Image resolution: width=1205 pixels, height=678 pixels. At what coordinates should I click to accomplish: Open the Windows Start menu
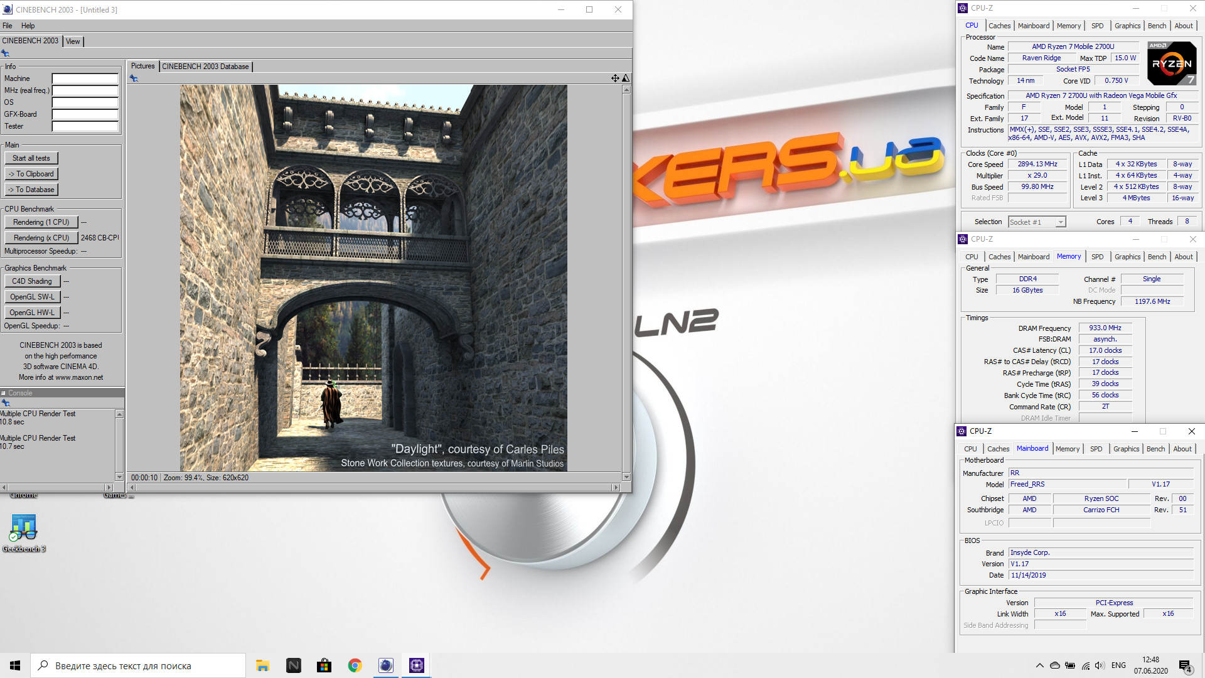(x=15, y=665)
